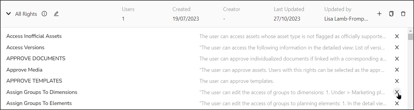Edit the All Rights role name
Screen dimensions: 414x110
tap(56, 14)
